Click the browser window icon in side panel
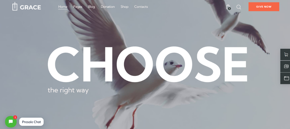 [x=286, y=78]
